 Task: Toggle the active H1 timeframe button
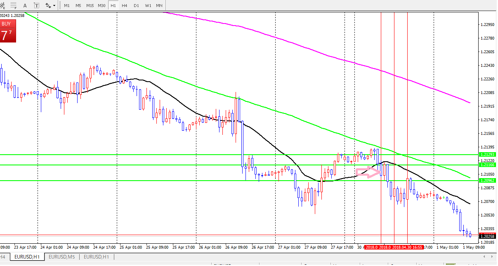tap(113, 6)
